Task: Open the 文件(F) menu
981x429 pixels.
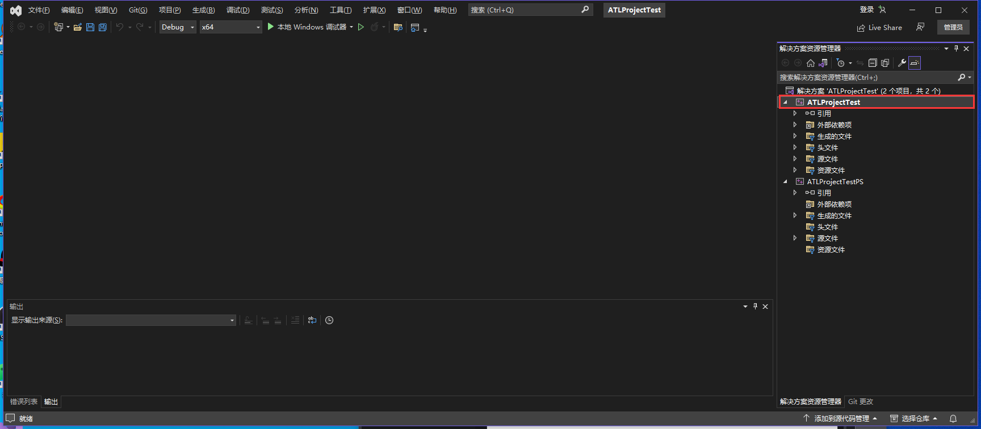Action: (x=39, y=10)
